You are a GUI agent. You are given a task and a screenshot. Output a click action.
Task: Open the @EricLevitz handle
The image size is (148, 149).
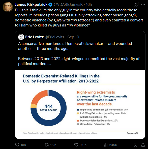54,37
